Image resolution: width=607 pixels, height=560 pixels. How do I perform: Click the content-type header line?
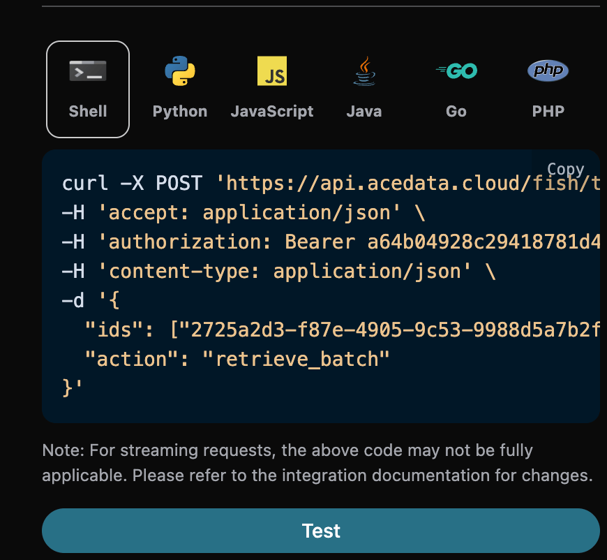tap(279, 272)
